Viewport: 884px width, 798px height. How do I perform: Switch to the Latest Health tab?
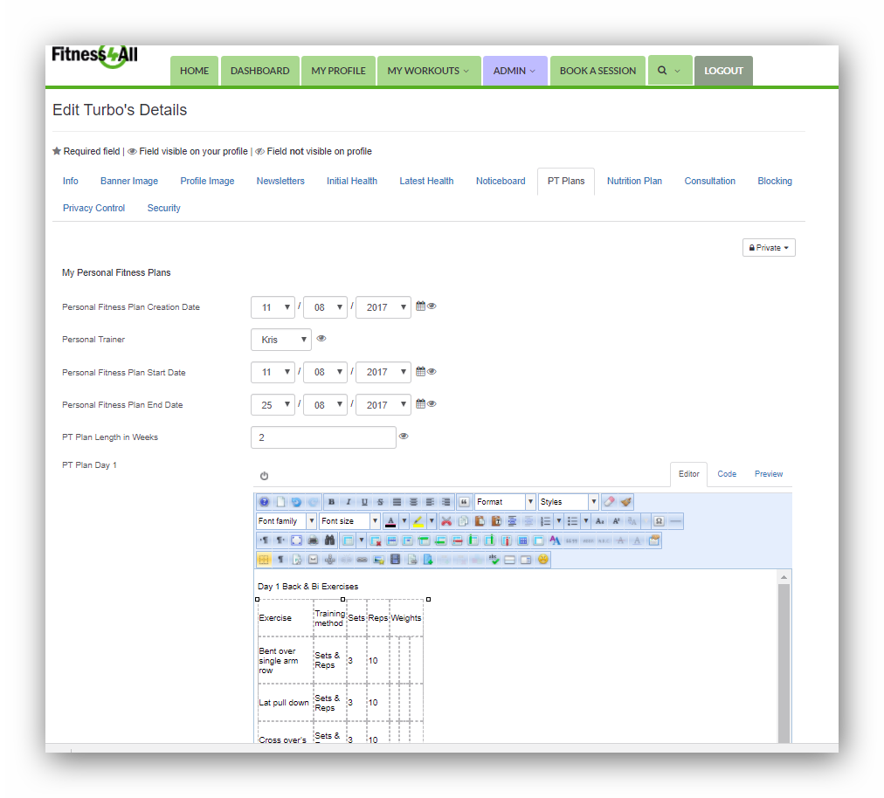(x=426, y=181)
